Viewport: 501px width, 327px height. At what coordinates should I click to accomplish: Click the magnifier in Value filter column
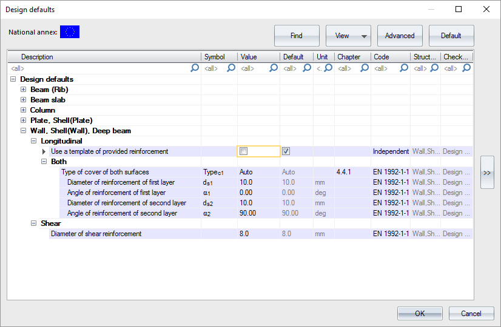[273, 68]
